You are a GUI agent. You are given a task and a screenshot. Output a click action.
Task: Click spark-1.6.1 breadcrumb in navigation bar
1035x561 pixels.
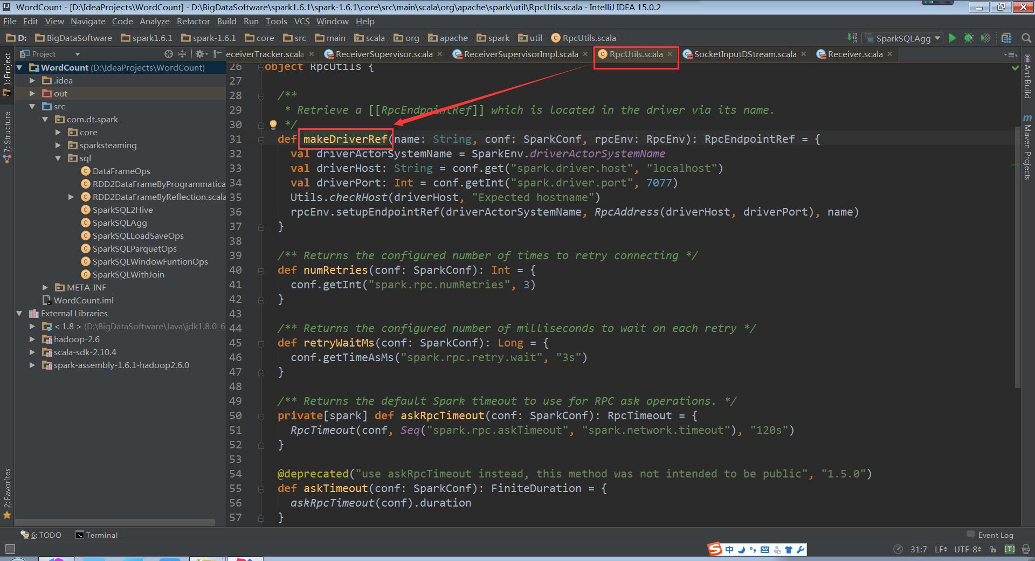point(209,38)
